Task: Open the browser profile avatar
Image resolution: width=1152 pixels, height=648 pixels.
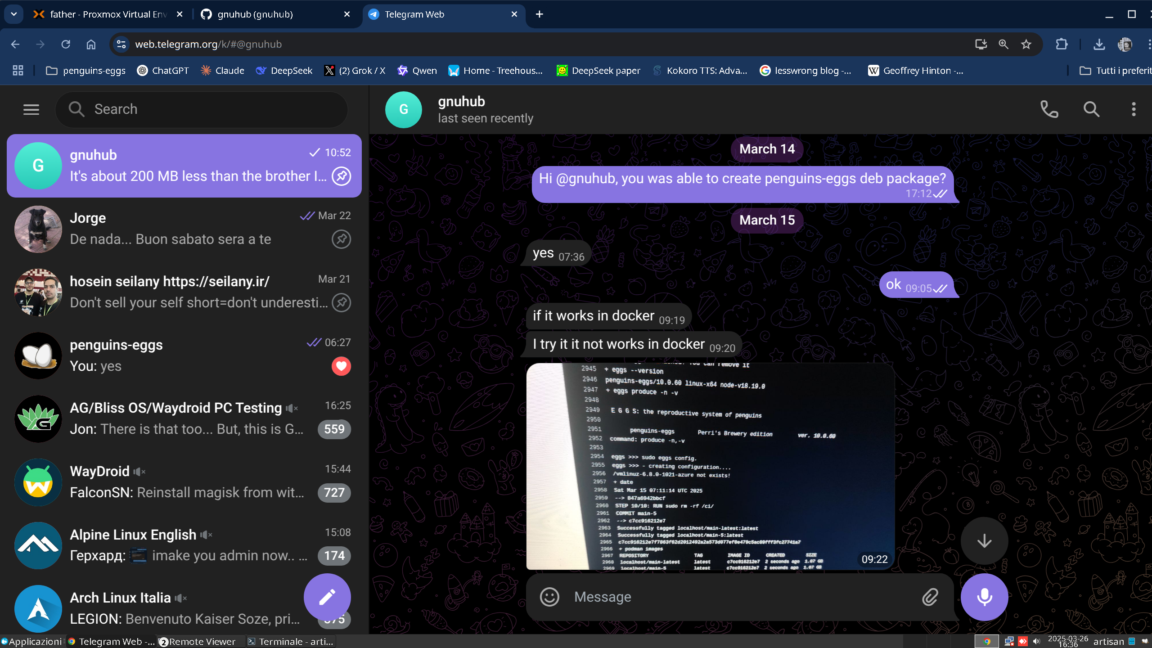Action: pyautogui.click(x=1125, y=44)
